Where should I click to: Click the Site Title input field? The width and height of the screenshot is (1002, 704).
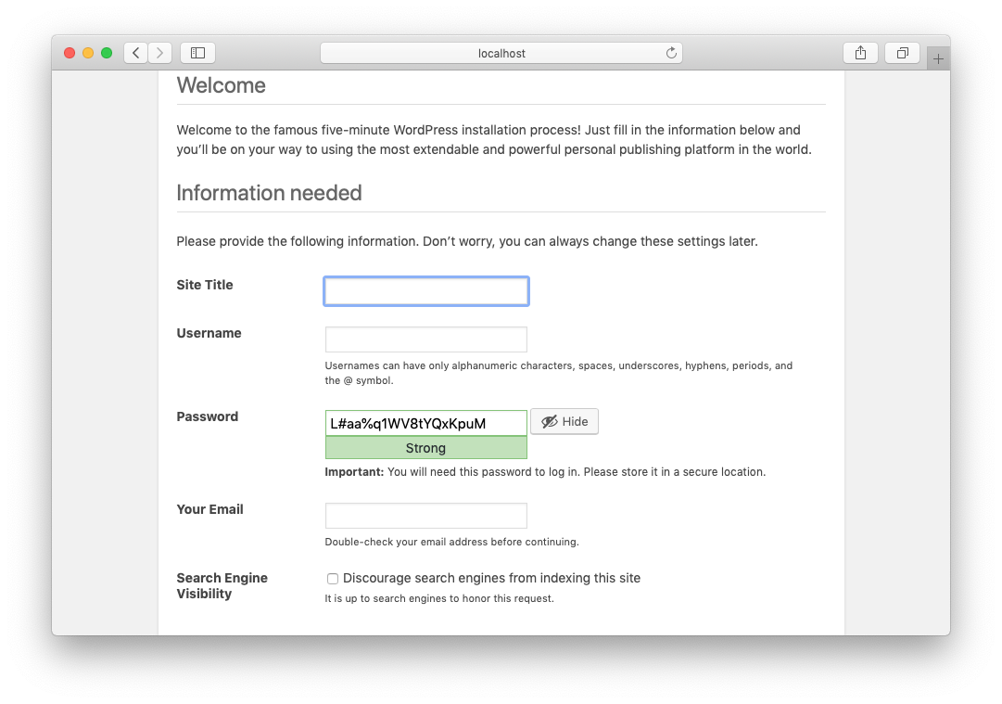tap(426, 291)
